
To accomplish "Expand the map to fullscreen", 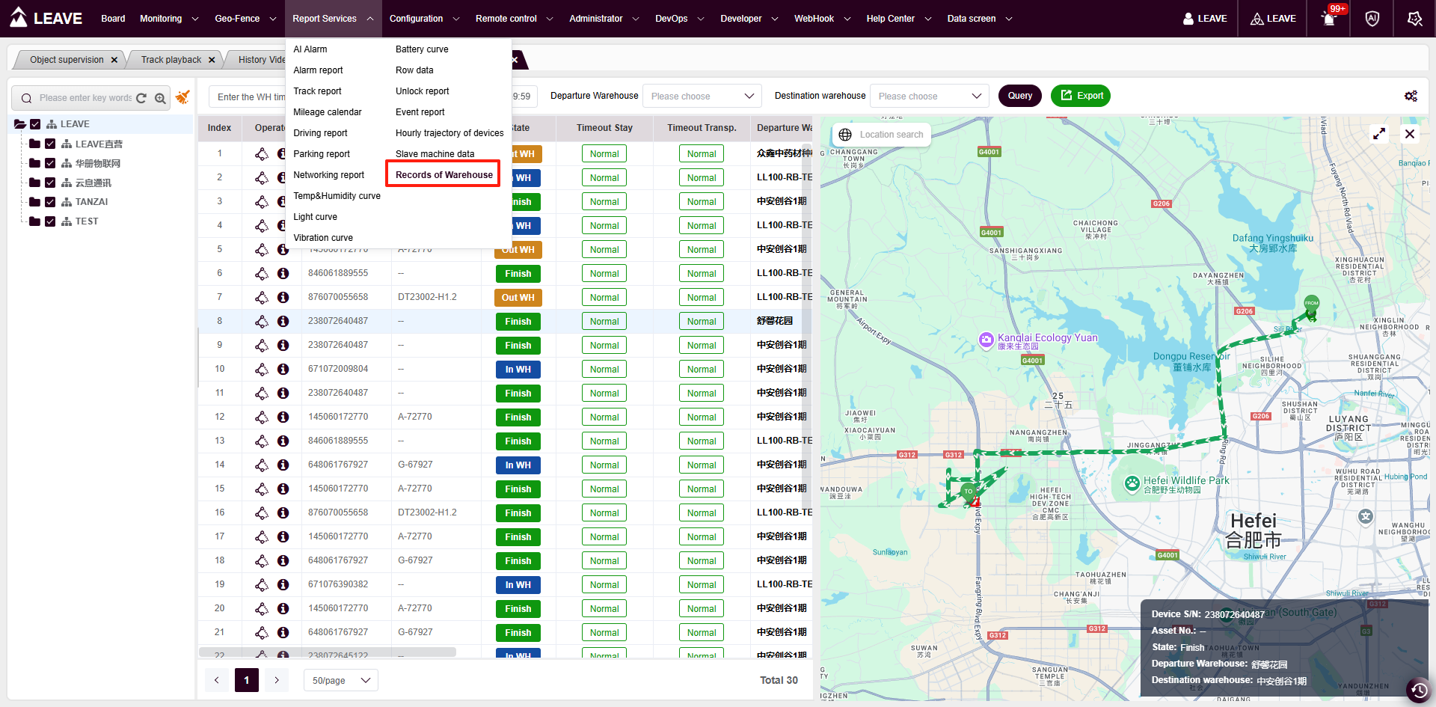I will (1379, 134).
